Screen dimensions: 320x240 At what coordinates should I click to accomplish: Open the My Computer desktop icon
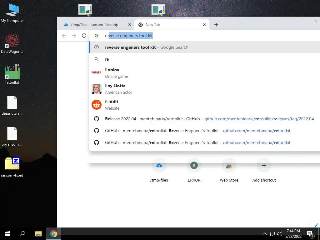point(12,13)
